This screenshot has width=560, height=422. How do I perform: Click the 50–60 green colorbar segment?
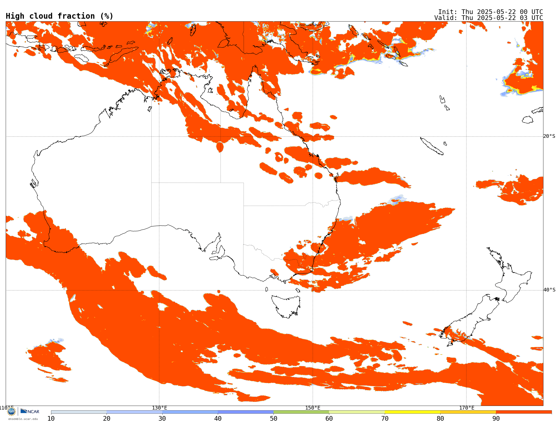click(301, 412)
